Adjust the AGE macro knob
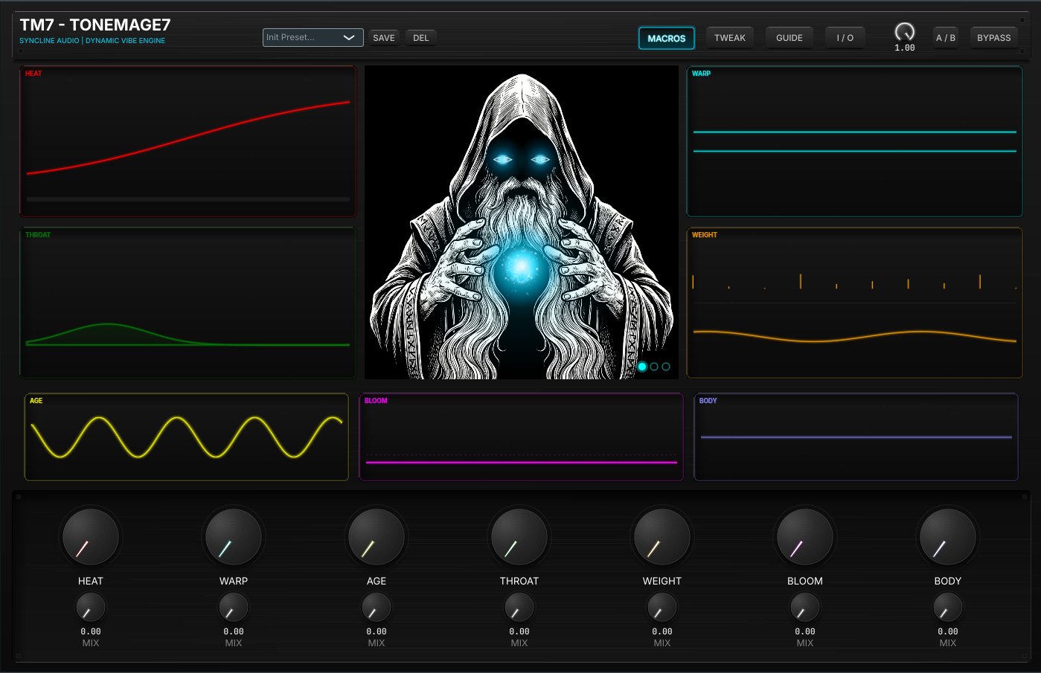The width and height of the screenshot is (1041, 673). pos(376,537)
